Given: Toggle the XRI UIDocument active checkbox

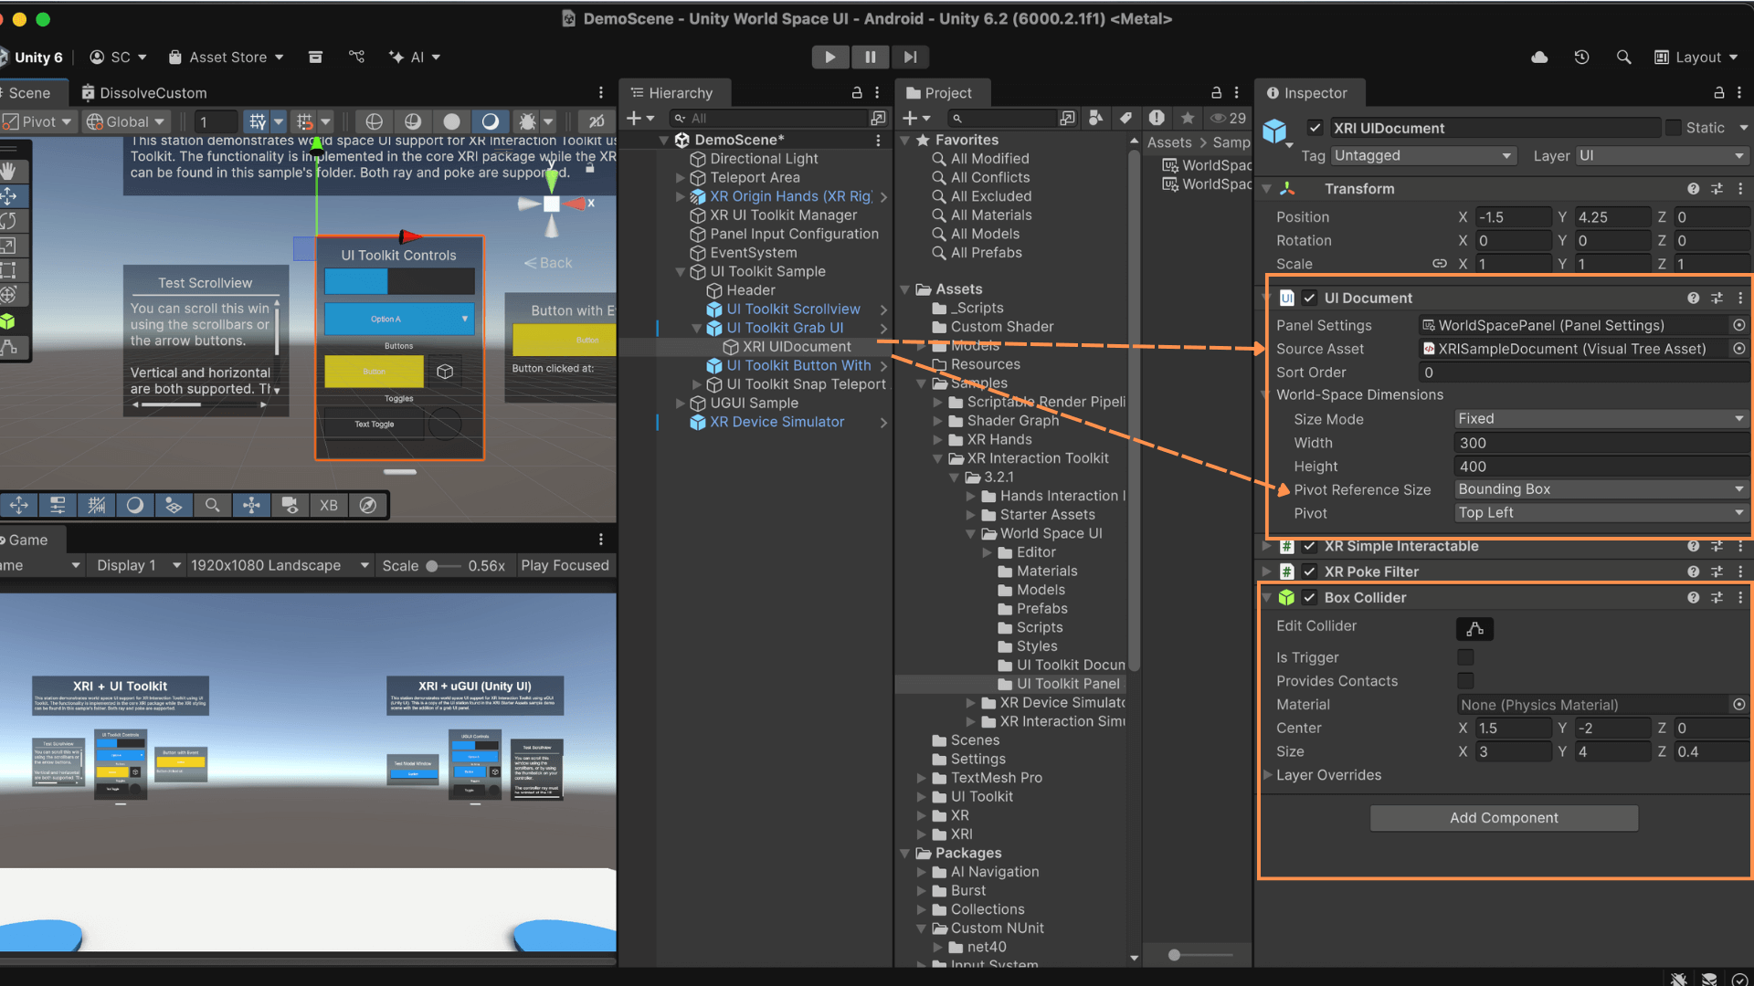Looking at the screenshot, I should click(x=1315, y=128).
